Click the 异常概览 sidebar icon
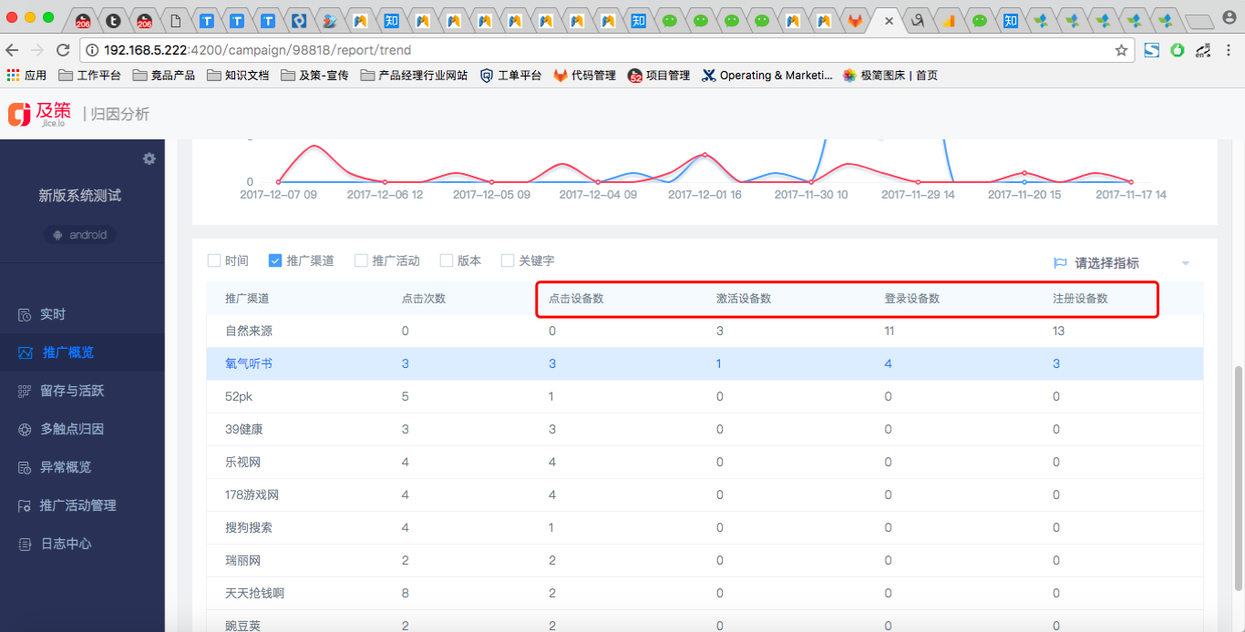Image resolution: width=1245 pixels, height=632 pixels. click(25, 468)
